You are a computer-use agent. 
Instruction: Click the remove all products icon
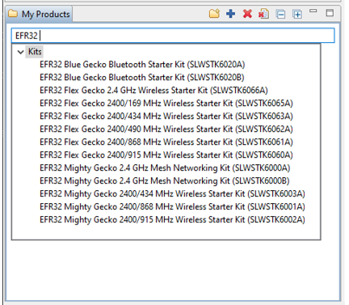pyautogui.click(x=263, y=14)
